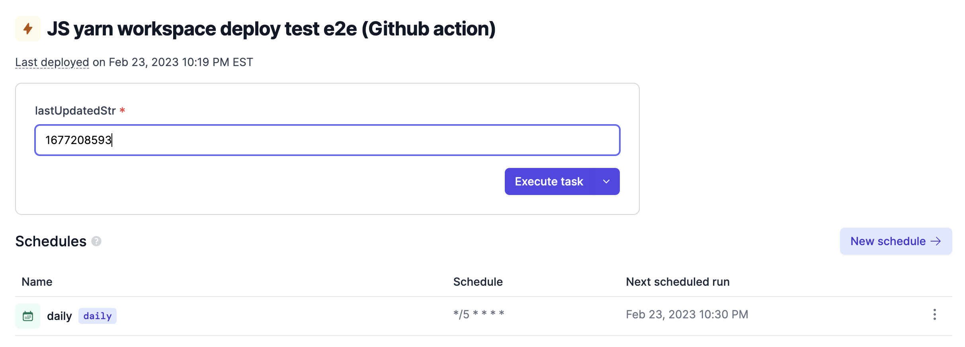
Task: Click the New schedule button
Action: tap(896, 241)
